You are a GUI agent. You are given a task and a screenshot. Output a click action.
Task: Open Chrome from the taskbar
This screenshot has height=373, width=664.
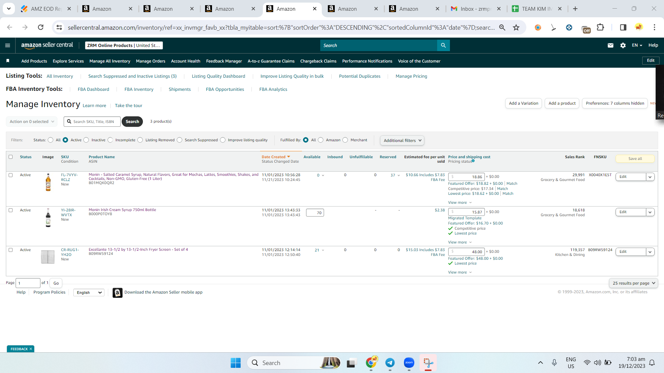click(x=371, y=363)
